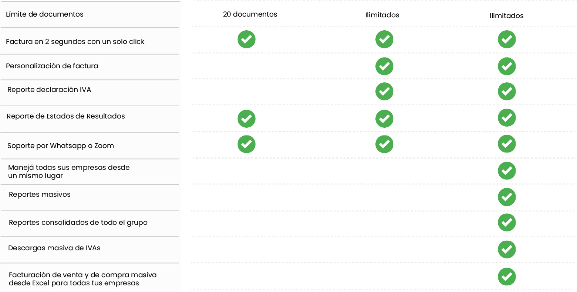
Task: Click the '20 documentos' limit text
Action: click(250, 14)
